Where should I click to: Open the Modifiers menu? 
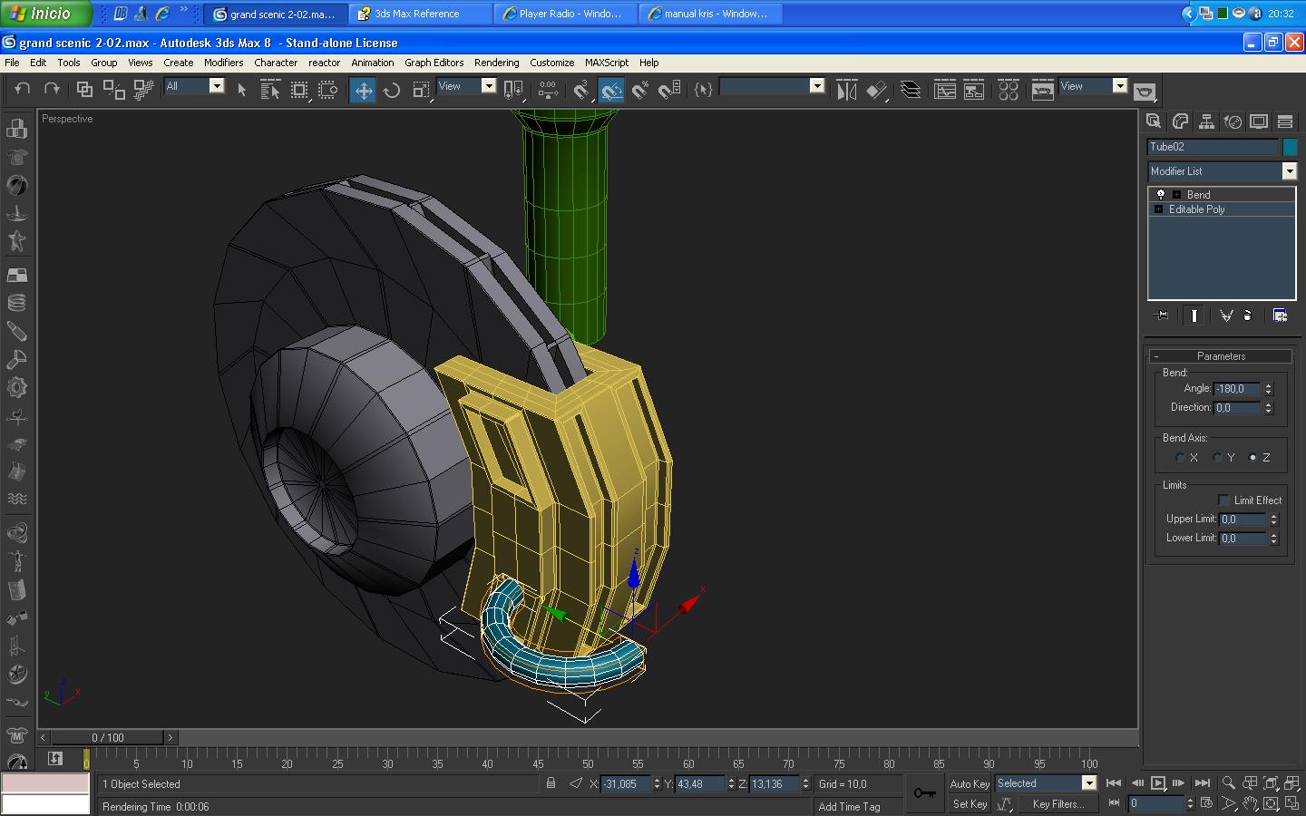pyautogui.click(x=223, y=63)
